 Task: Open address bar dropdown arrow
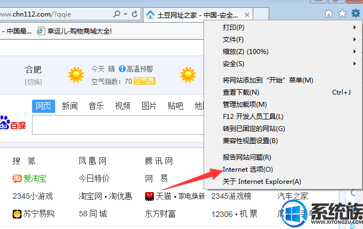[x=125, y=14]
